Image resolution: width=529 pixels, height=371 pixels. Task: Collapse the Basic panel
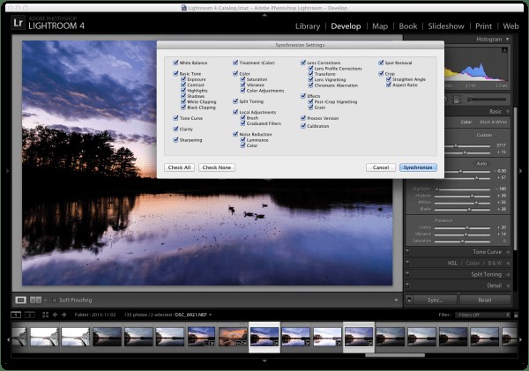(x=508, y=111)
